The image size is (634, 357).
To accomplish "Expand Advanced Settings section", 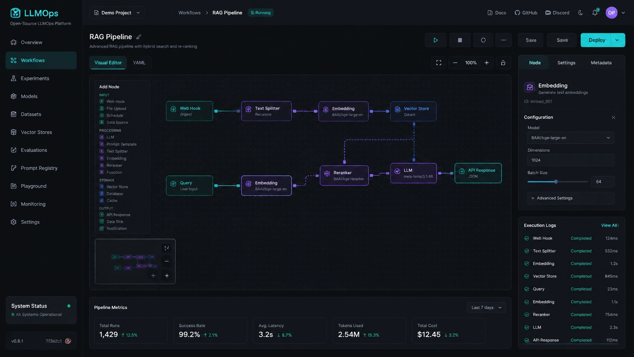I will tap(571, 198).
